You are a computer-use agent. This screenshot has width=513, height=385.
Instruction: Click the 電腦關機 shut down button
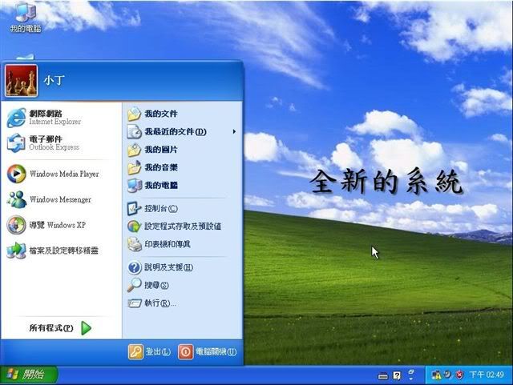[208, 352]
